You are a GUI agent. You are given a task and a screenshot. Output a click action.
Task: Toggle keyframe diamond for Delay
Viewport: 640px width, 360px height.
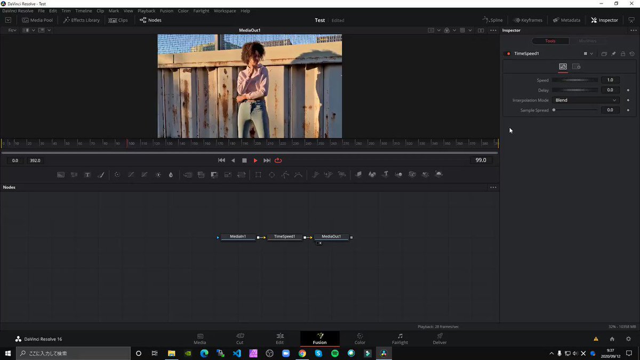tap(628, 90)
